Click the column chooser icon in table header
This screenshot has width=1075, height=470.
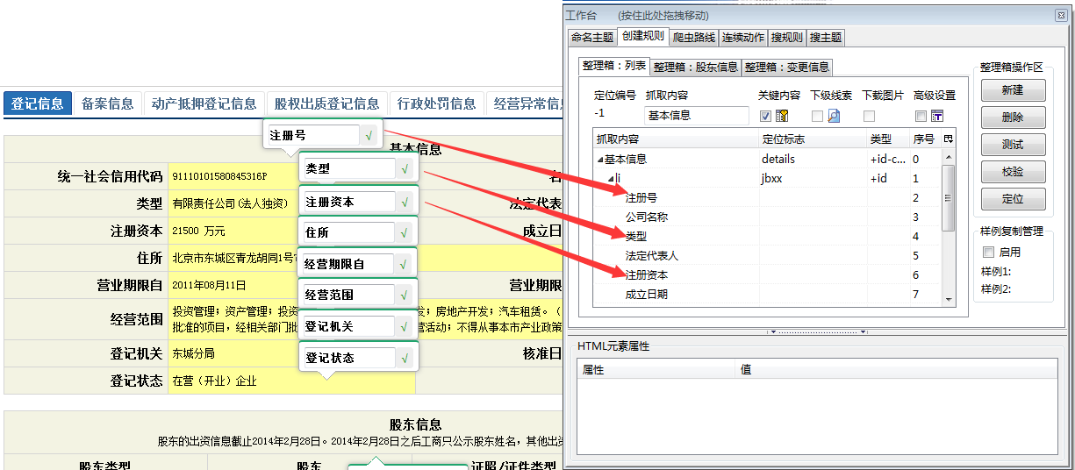coord(948,139)
